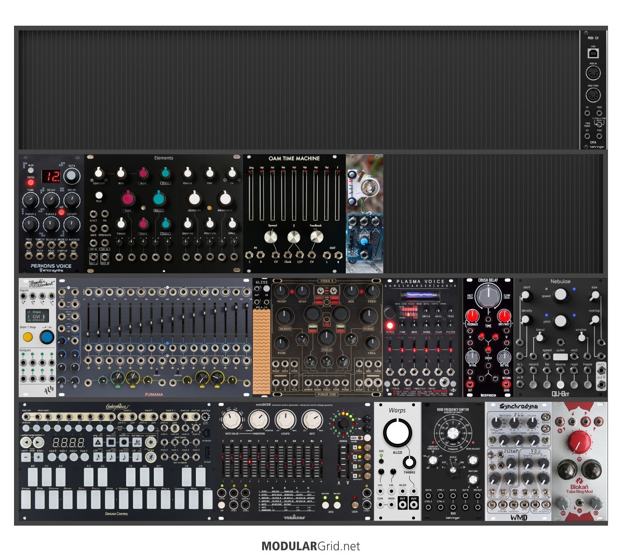Select the FEED knob on Vhikk X

[372, 291]
